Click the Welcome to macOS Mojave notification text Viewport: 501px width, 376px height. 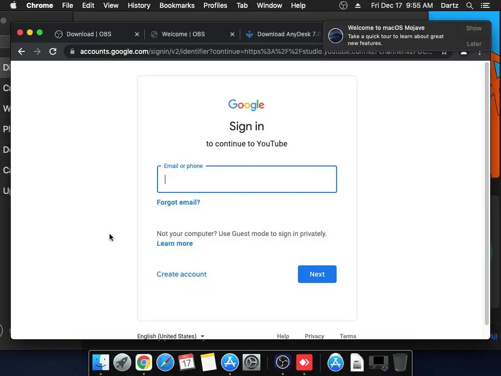pyautogui.click(x=386, y=28)
